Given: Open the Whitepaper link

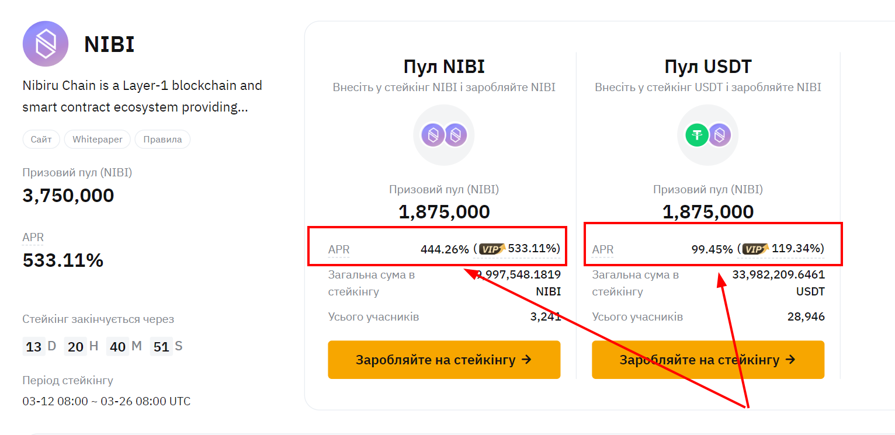Looking at the screenshot, I should click(98, 140).
